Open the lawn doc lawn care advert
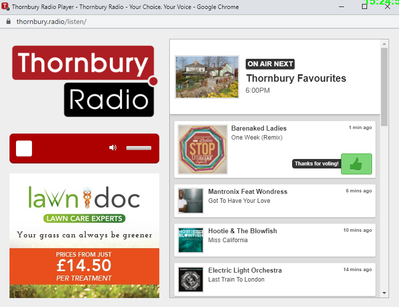Screen dimensions: 399x307 84,236
